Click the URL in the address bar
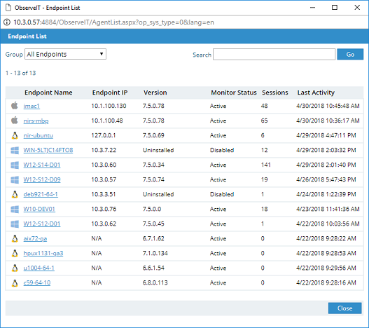Viewport: 369px width, 328px height. point(113,22)
